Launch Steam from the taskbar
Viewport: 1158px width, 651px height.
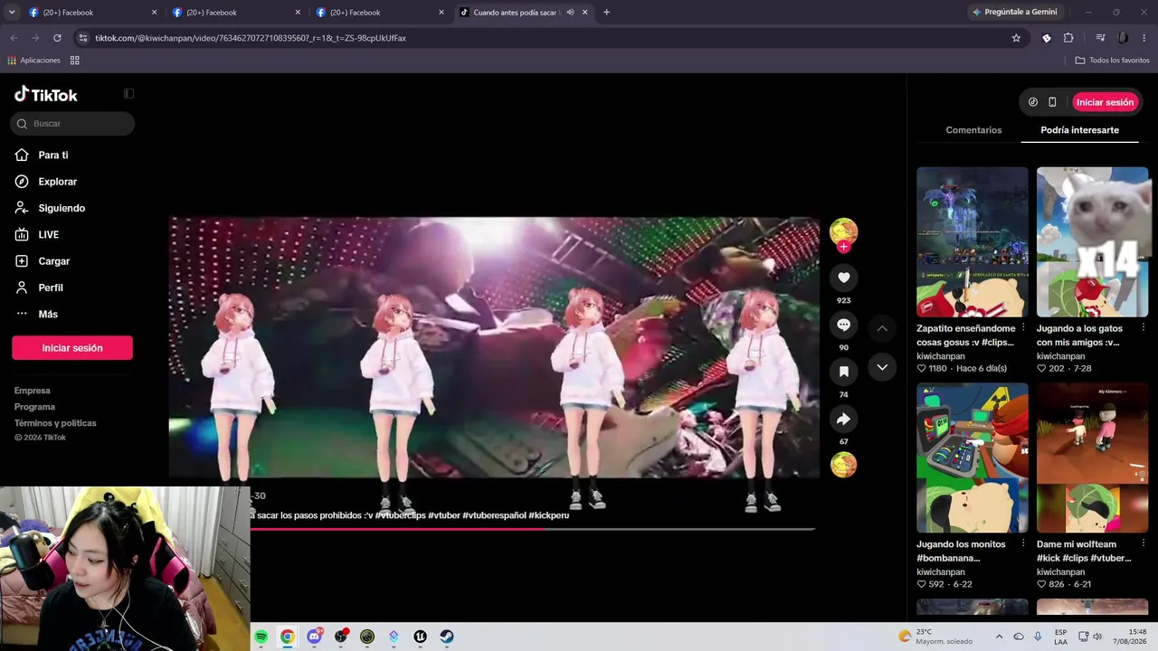pos(447,637)
